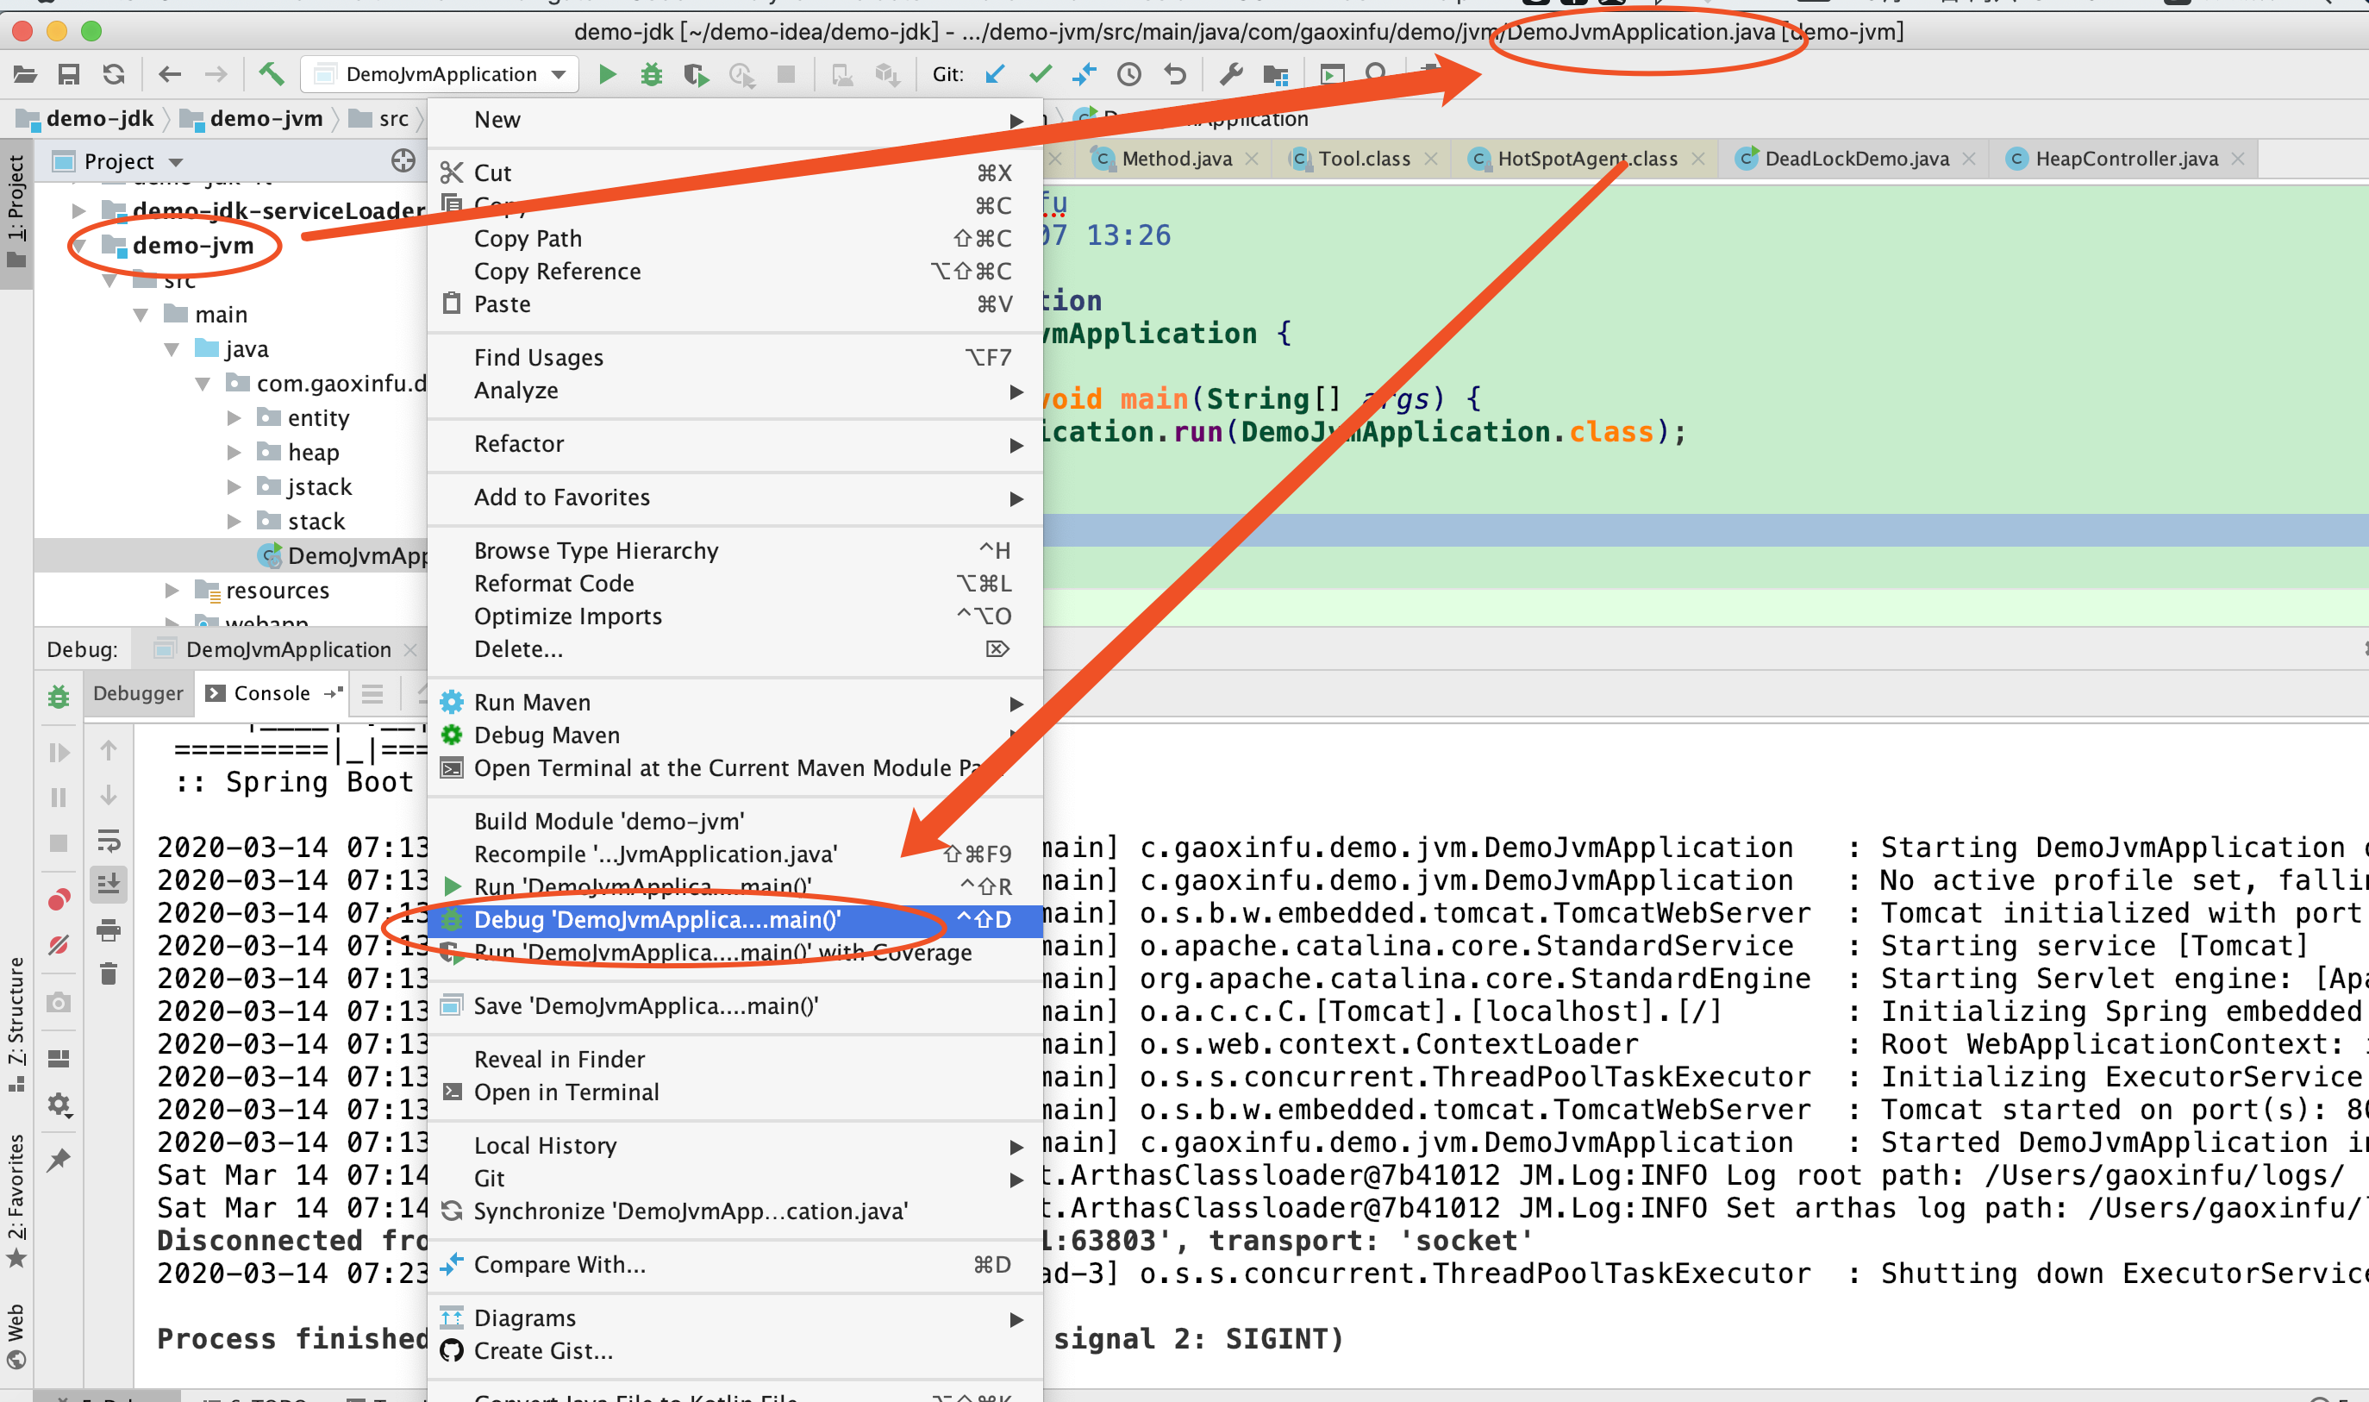Switch to the DeadLockDemo.java editor tab
Viewport: 2369px width, 1402px height.
1856,159
